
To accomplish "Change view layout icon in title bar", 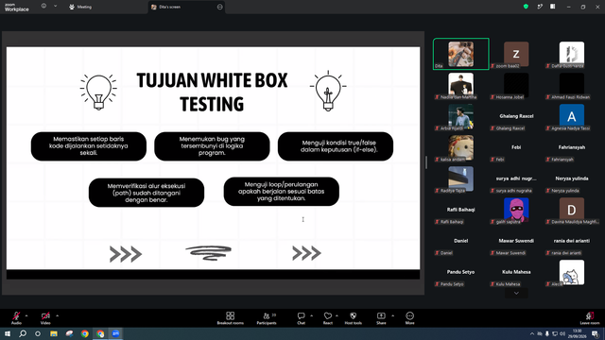I will [x=553, y=7].
